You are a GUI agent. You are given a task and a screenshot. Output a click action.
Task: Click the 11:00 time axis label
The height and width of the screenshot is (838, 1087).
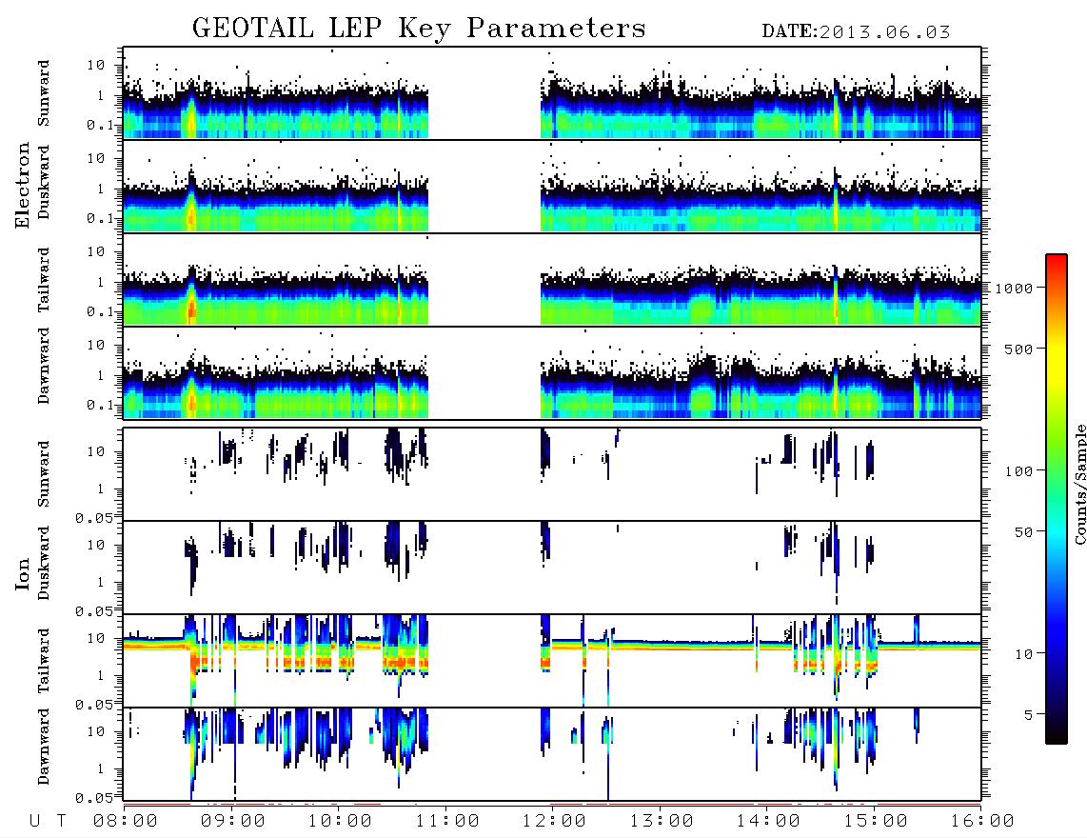pos(447,821)
